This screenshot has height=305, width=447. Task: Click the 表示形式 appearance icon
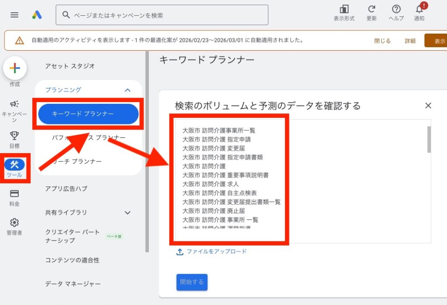click(x=344, y=10)
